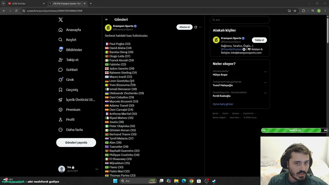Image resolution: width=329 pixels, height=185 pixels.
Task: Open the media controls icon in toolbar
Action: (313, 11)
